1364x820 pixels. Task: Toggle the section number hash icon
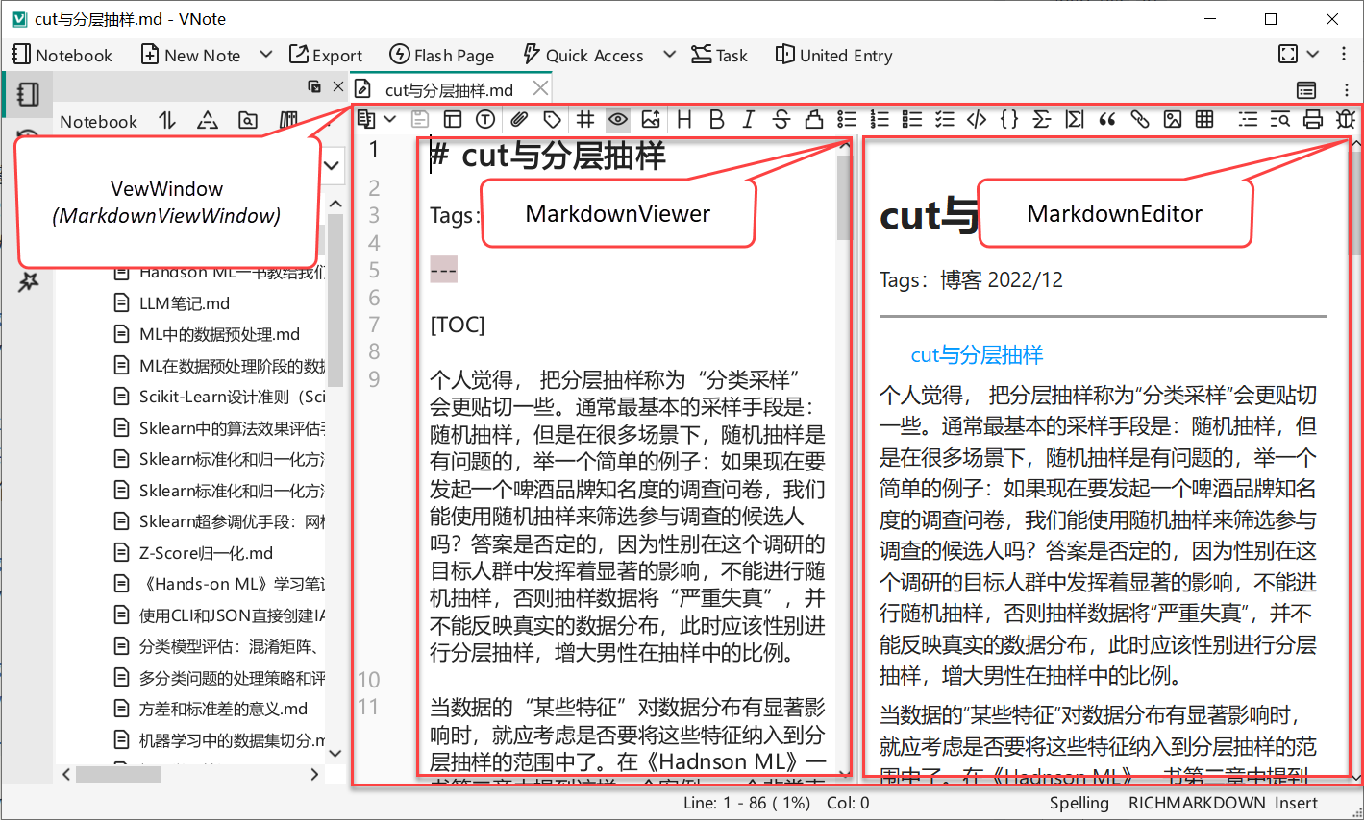pos(584,119)
